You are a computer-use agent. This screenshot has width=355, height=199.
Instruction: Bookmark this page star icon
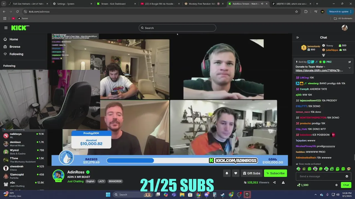pyautogui.click(x=296, y=12)
